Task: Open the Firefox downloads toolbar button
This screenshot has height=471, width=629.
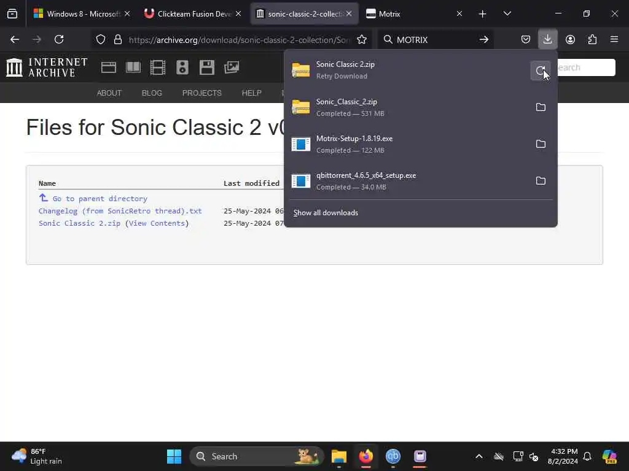Action: coord(547,39)
